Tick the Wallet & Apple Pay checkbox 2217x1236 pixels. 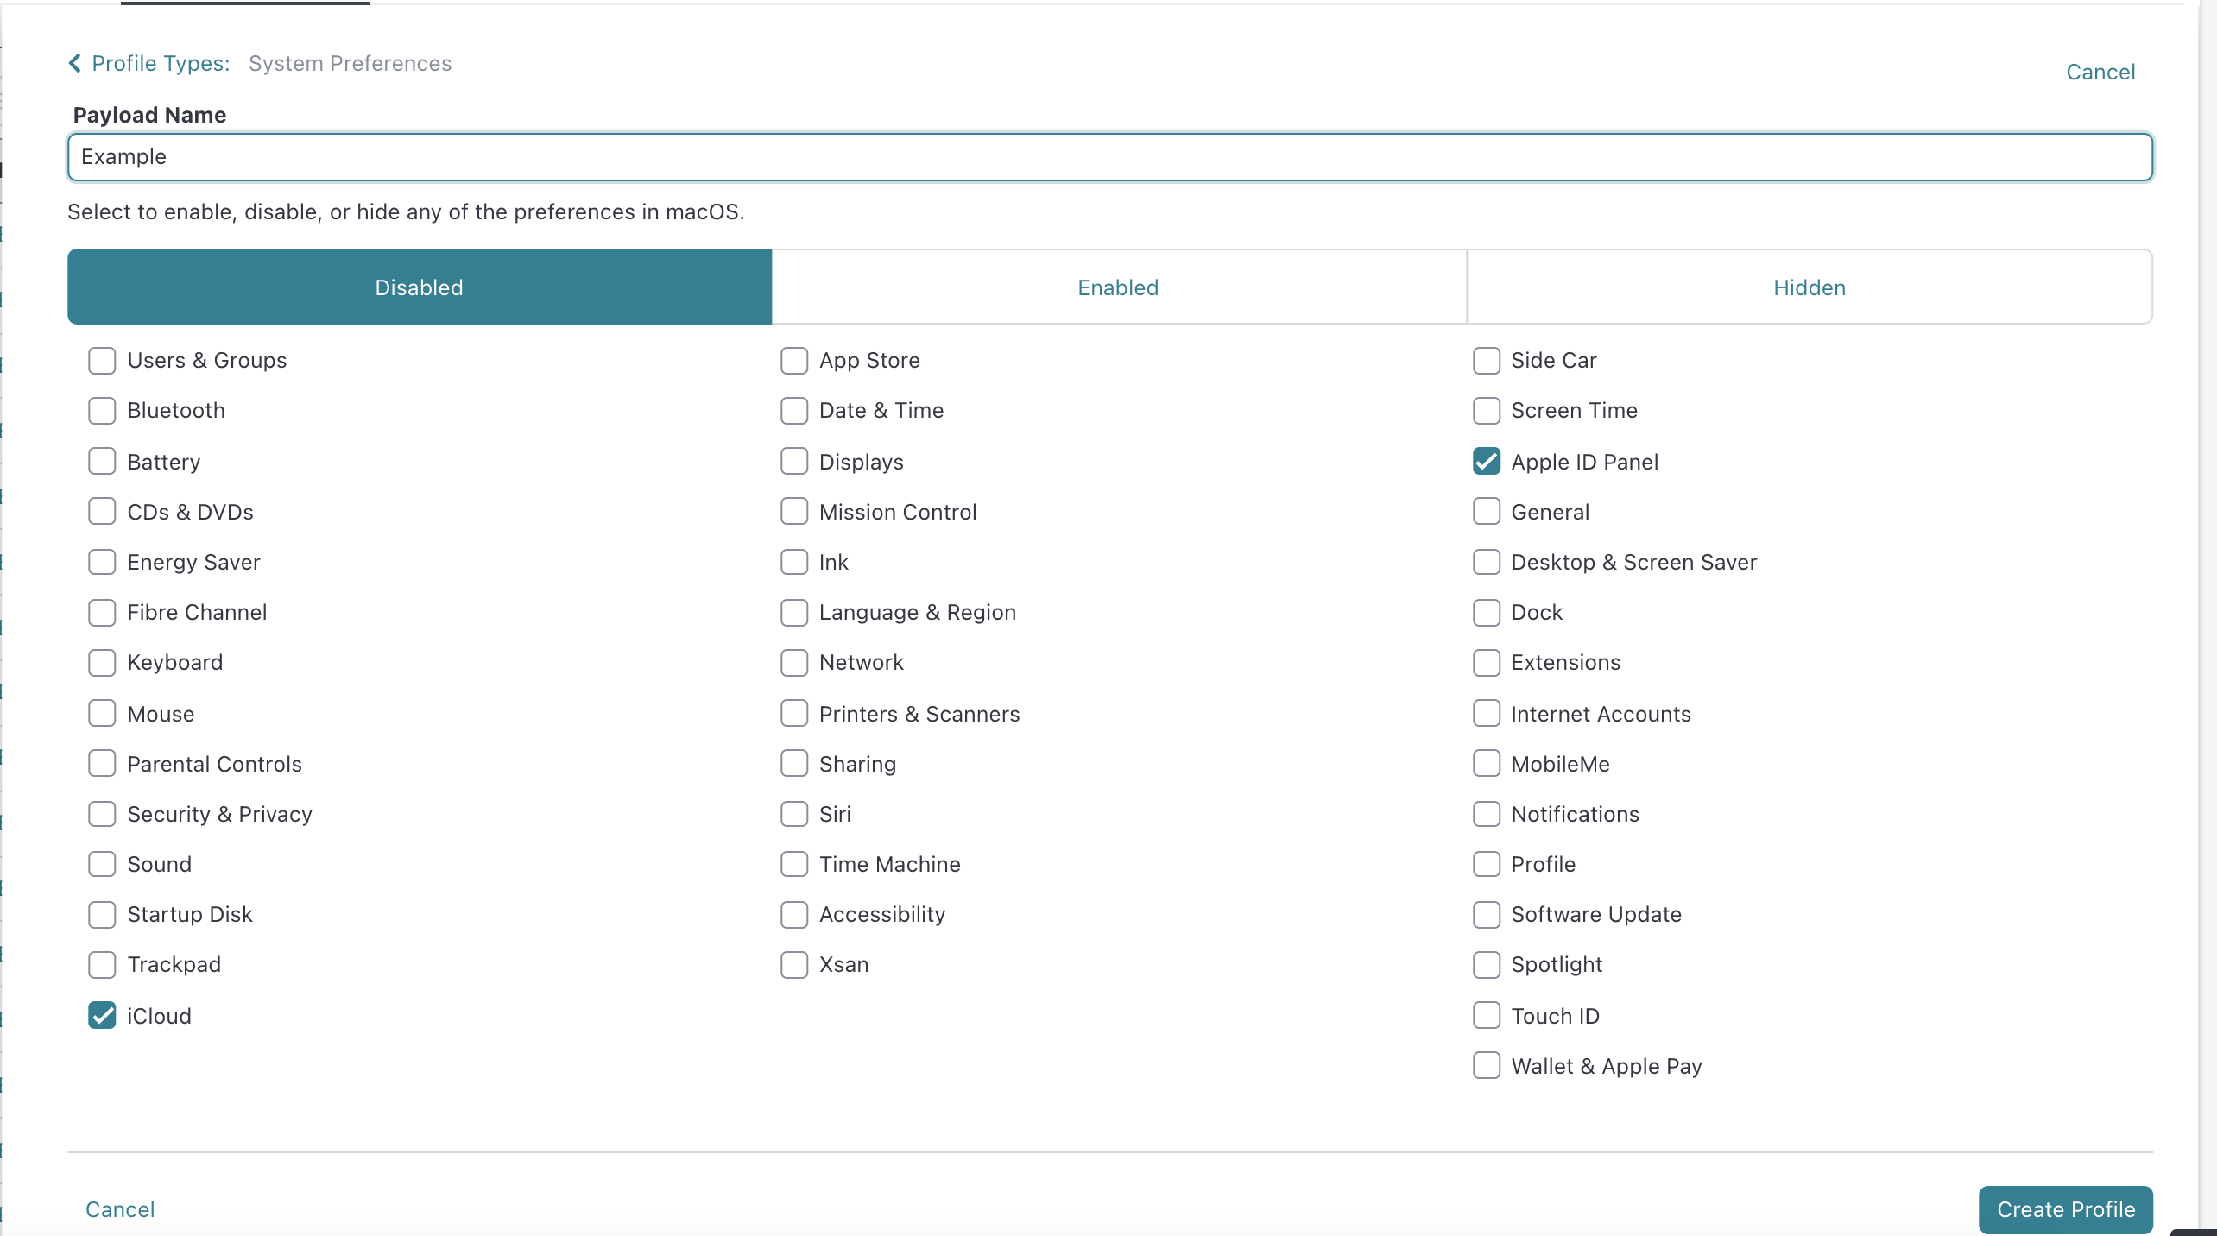tap(1487, 1066)
